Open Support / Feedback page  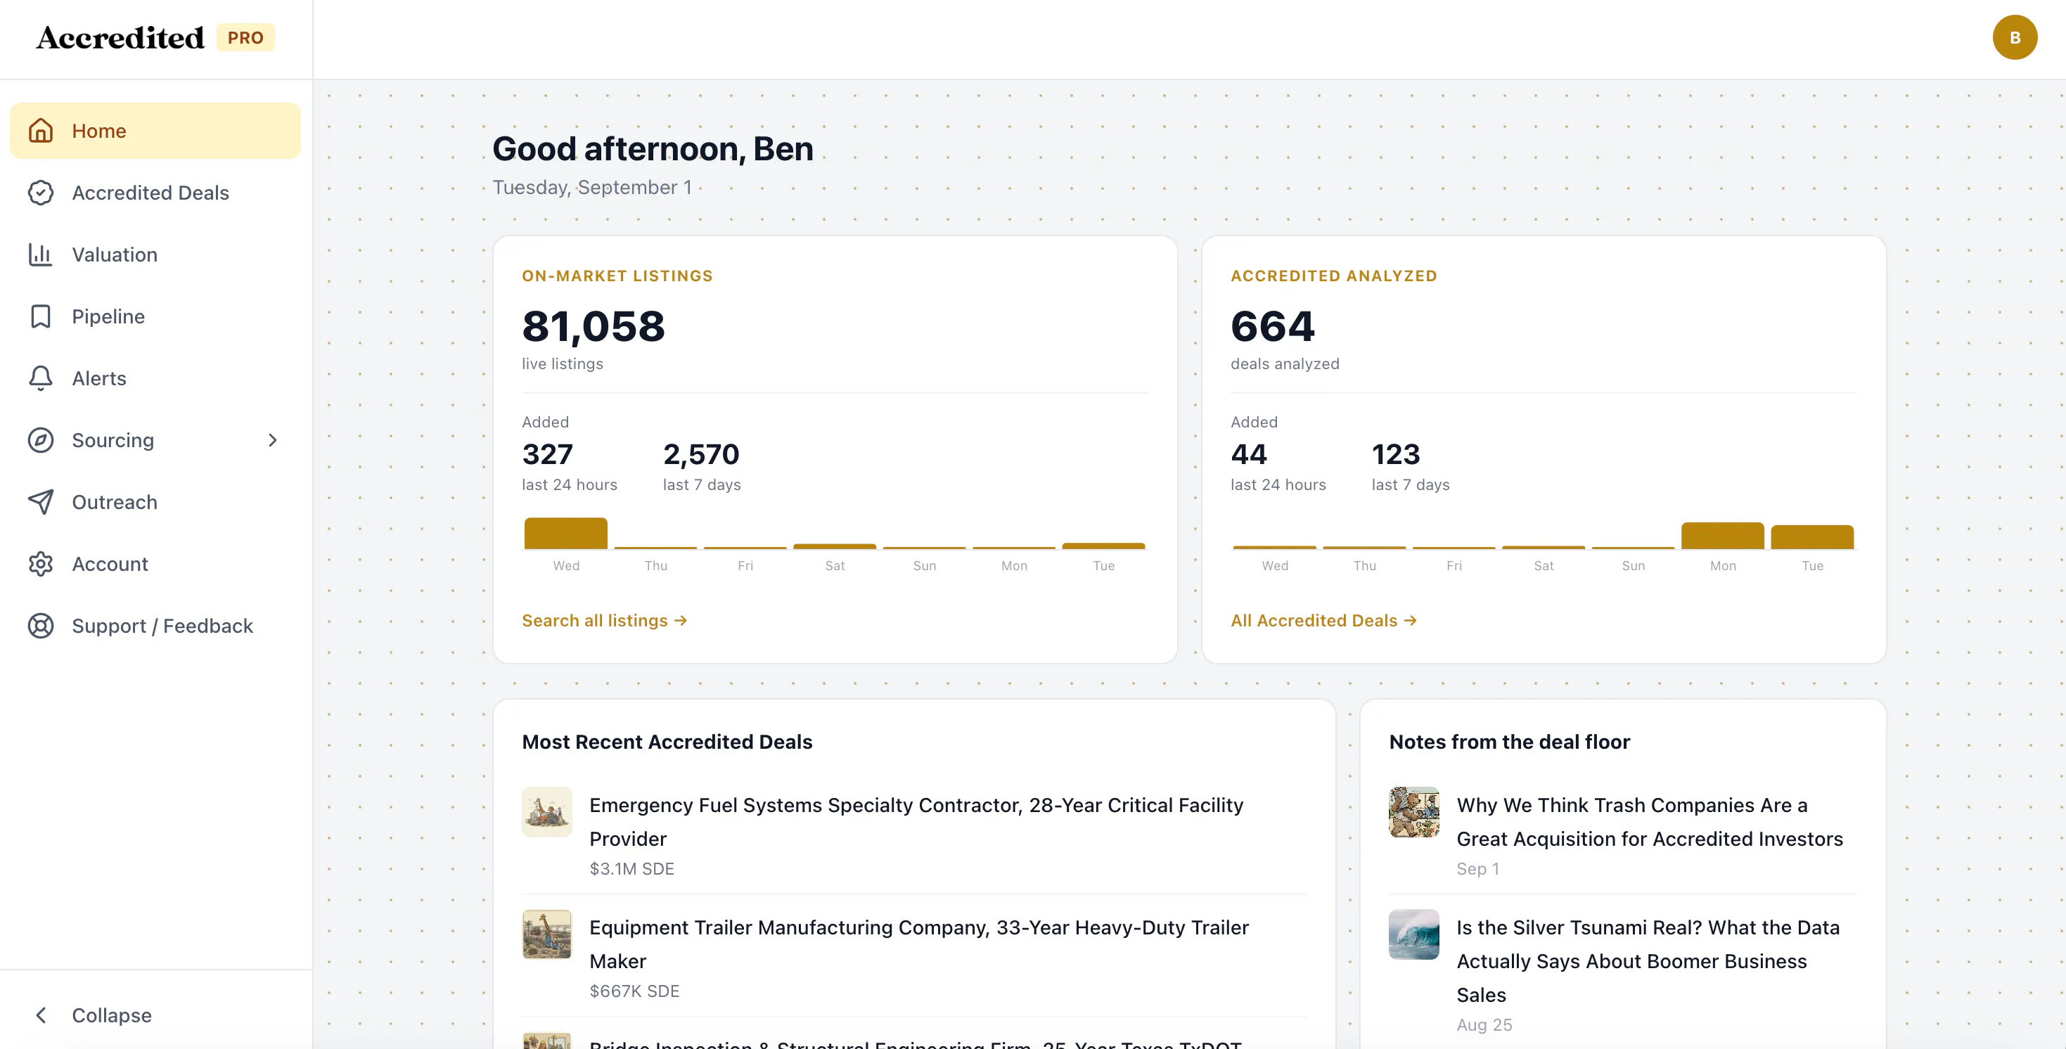click(x=155, y=625)
